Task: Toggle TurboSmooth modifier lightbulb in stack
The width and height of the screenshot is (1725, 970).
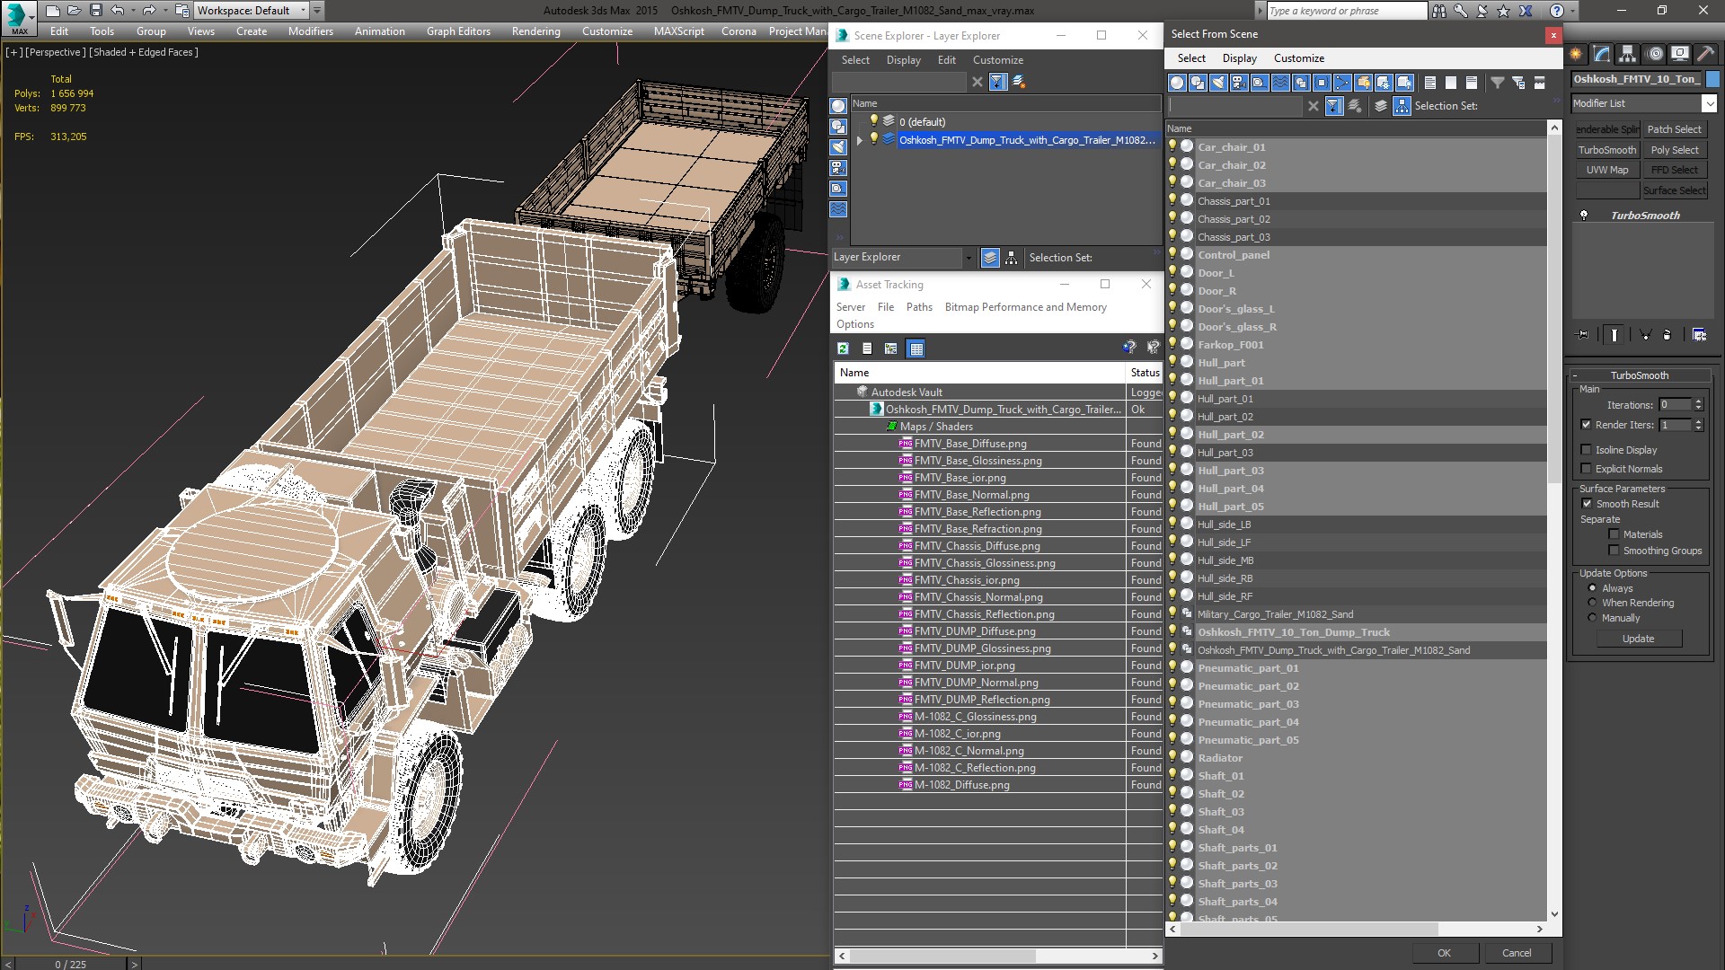Action: 1584,216
